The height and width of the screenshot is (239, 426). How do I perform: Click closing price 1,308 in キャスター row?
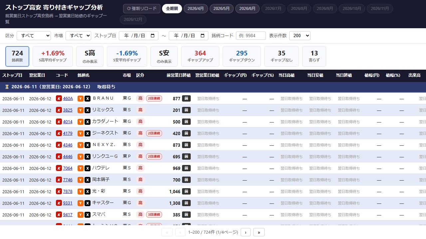[x=175, y=203]
